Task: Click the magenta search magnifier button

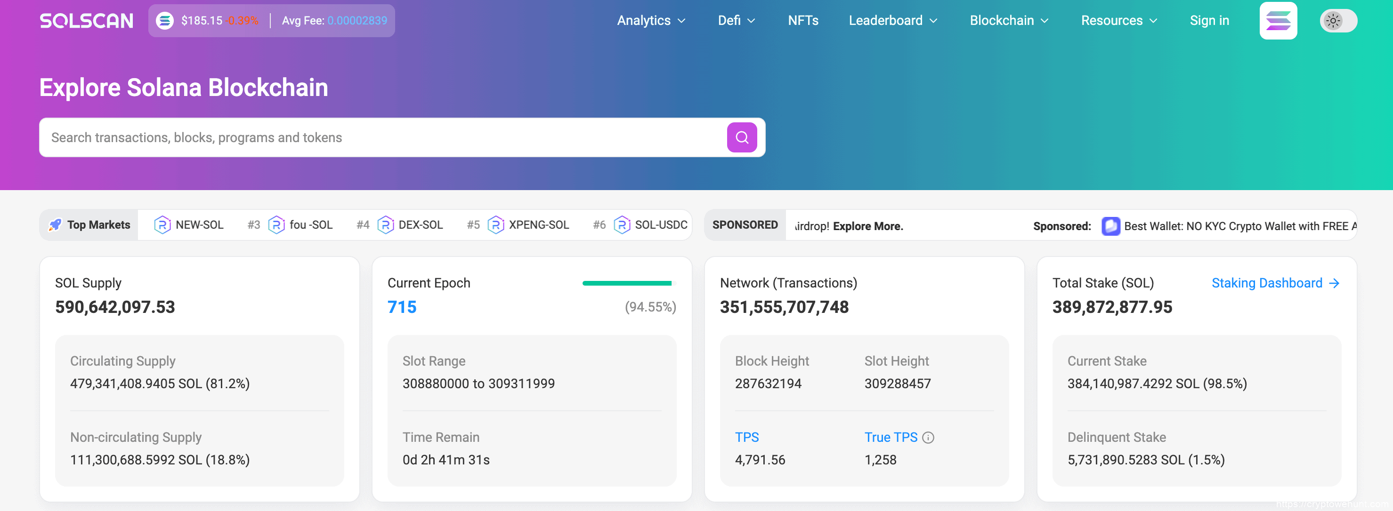Action: (741, 137)
